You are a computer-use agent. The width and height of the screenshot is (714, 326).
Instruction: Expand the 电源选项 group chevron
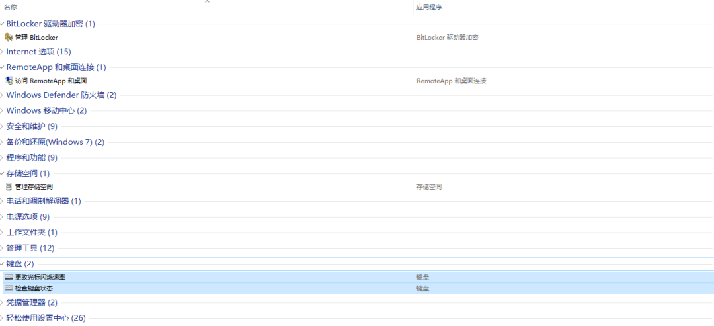point(2,217)
